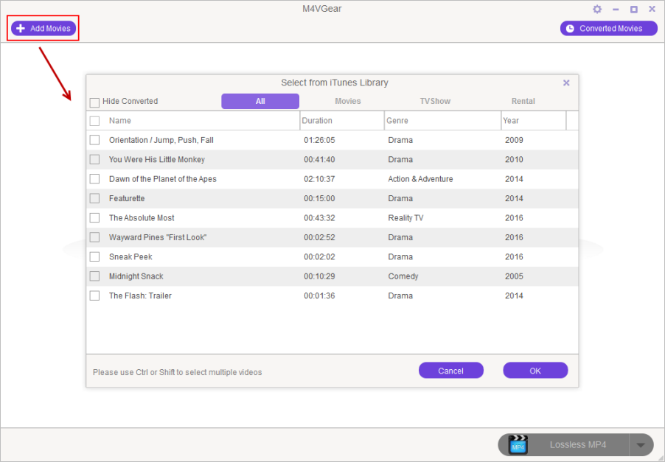Screen dimensions: 665x462
Task: Enable the Hide Converted checkbox
Action: pos(94,102)
